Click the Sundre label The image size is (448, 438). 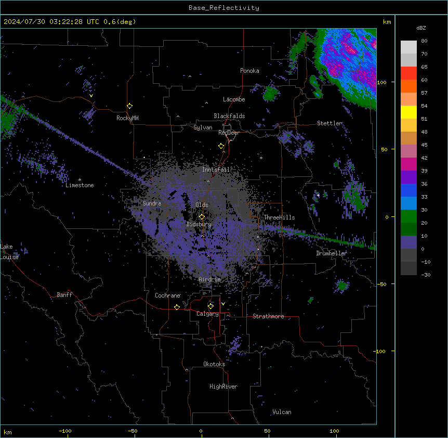click(152, 203)
